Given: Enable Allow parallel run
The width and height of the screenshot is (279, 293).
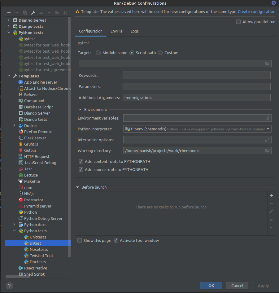Looking at the screenshot, I should click(x=238, y=22).
